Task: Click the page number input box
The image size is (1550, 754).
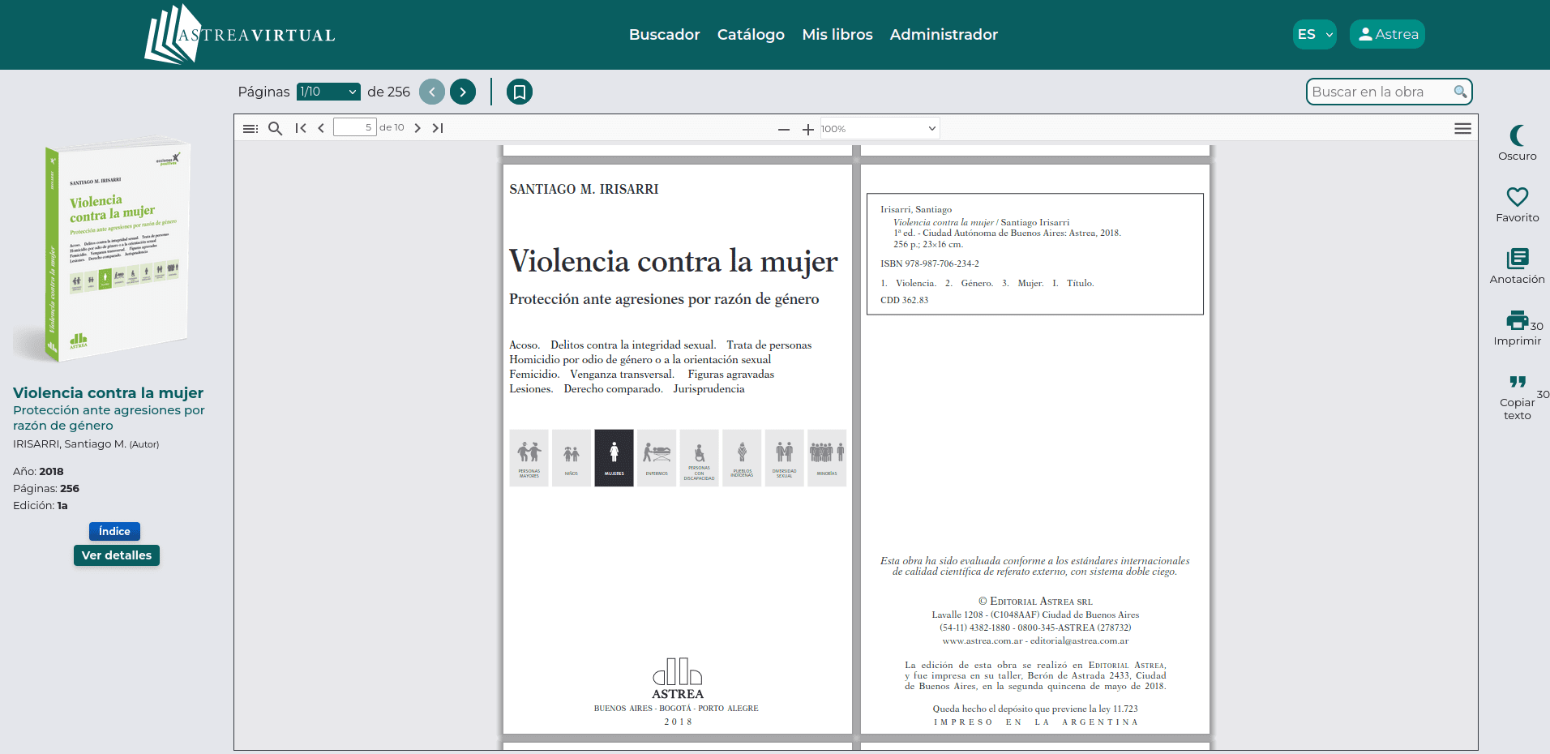Action: 355,127
